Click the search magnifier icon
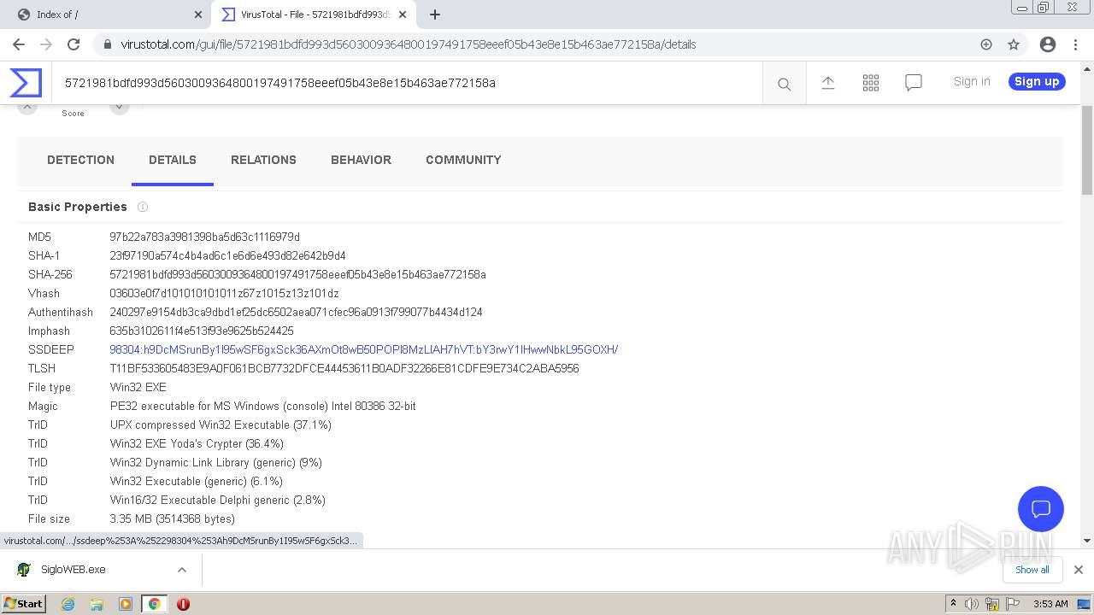The image size is (1094, 615). click(x=784, y=84)
